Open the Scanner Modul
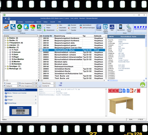This screenshot has height=135, width=148. [129, 28]
